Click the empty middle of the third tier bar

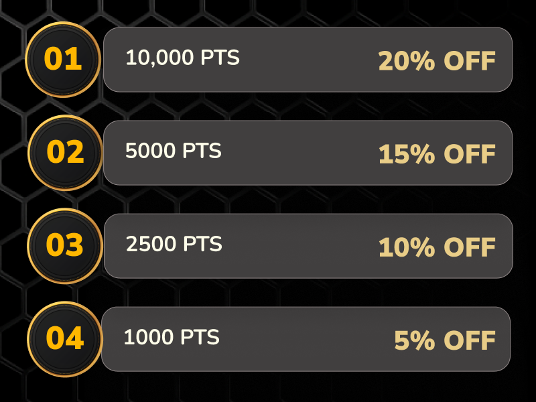tap(300, 246)
